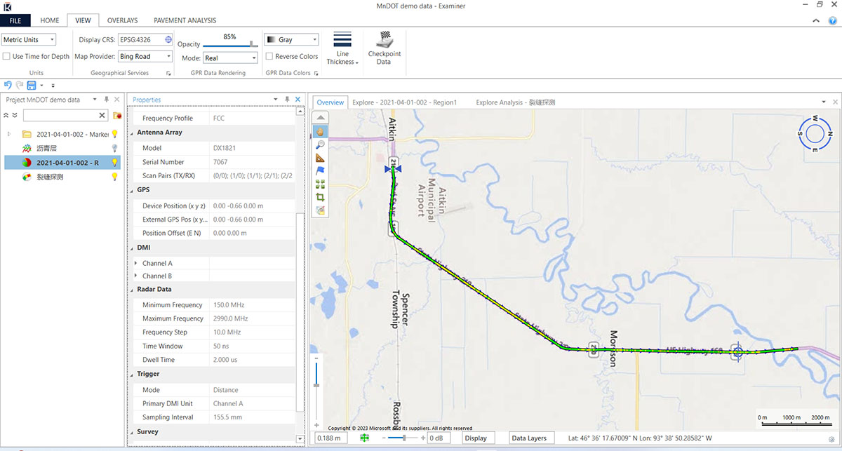The height and width of the screenshot is (451, 842).
Task: Close the Project MnDOT demo data panel
Action: click(117, 100)
